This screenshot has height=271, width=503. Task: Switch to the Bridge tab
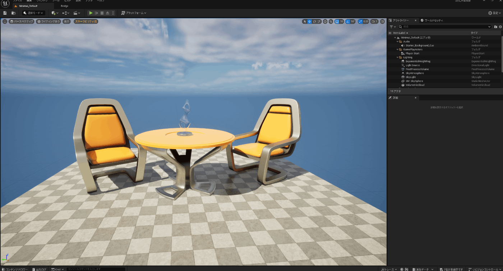click(65, 6)
